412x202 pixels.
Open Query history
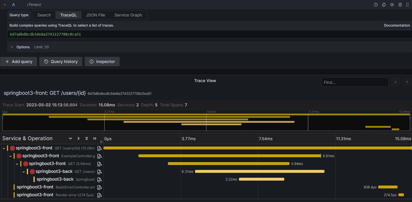[x=61, y=62]
